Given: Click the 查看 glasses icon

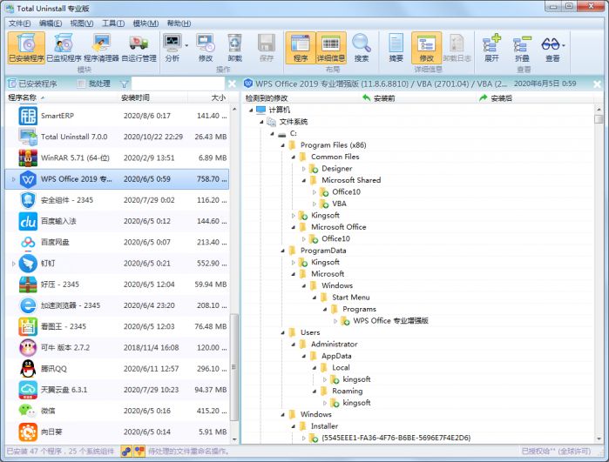Looking at the screenshot, I should point(551,47).
